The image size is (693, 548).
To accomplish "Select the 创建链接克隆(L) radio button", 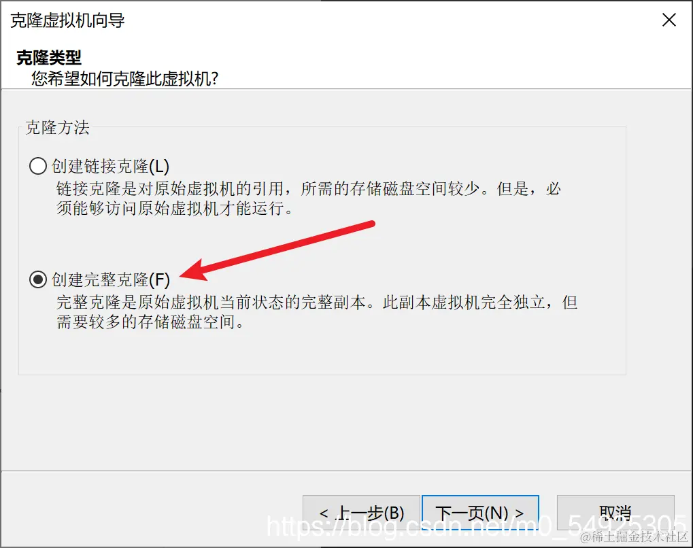I will click(x=38, y=166).
